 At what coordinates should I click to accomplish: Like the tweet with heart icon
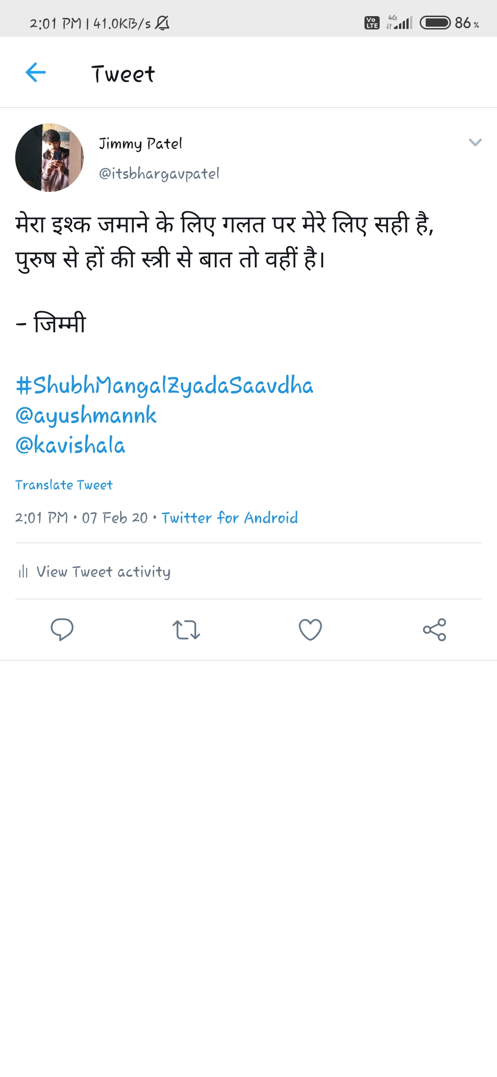coord(310,630)
